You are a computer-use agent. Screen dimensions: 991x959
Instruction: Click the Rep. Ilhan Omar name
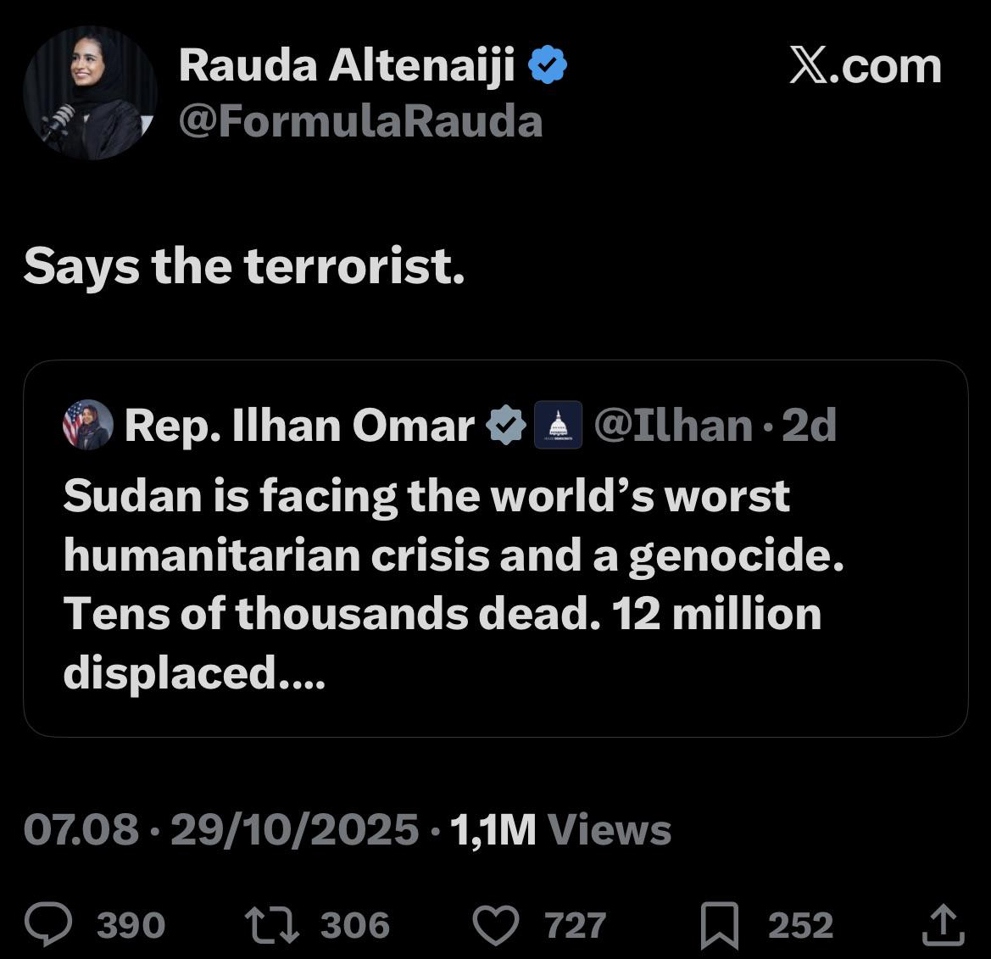point(299,426)
